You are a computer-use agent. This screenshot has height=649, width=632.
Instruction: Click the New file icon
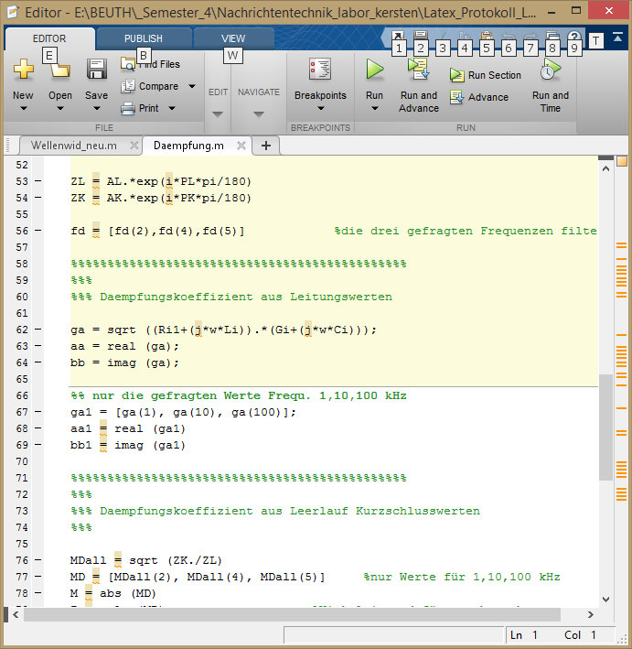[23, 70]
